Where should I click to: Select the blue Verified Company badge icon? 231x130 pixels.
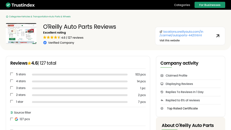pos(45,42)
